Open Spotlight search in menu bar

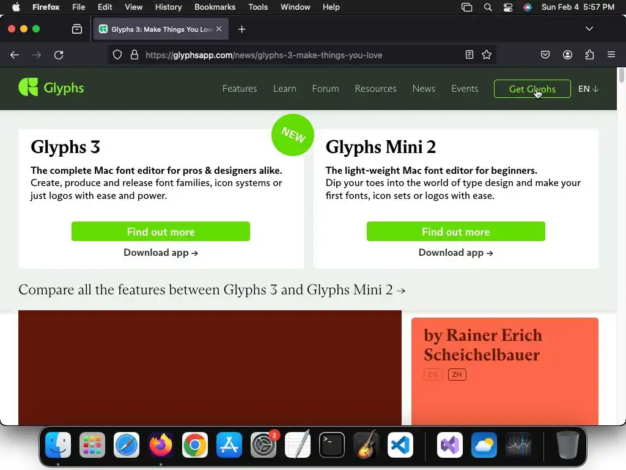pos(488,7)
